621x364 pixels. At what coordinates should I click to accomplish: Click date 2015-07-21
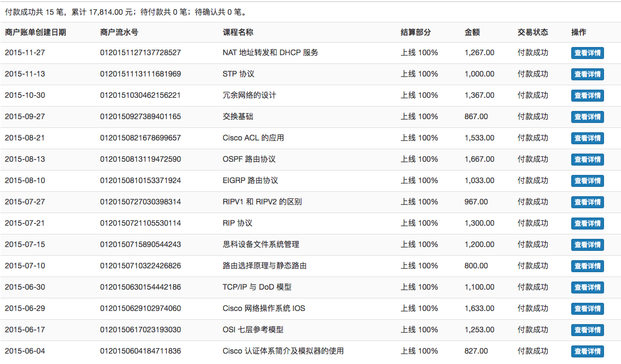[x=25, y=224]
